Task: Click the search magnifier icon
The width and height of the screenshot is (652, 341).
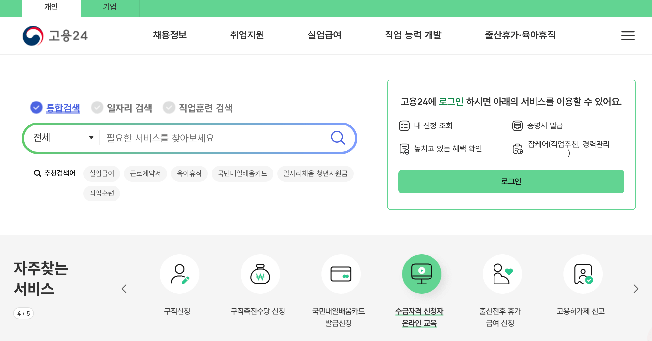Action: (338, 138)
